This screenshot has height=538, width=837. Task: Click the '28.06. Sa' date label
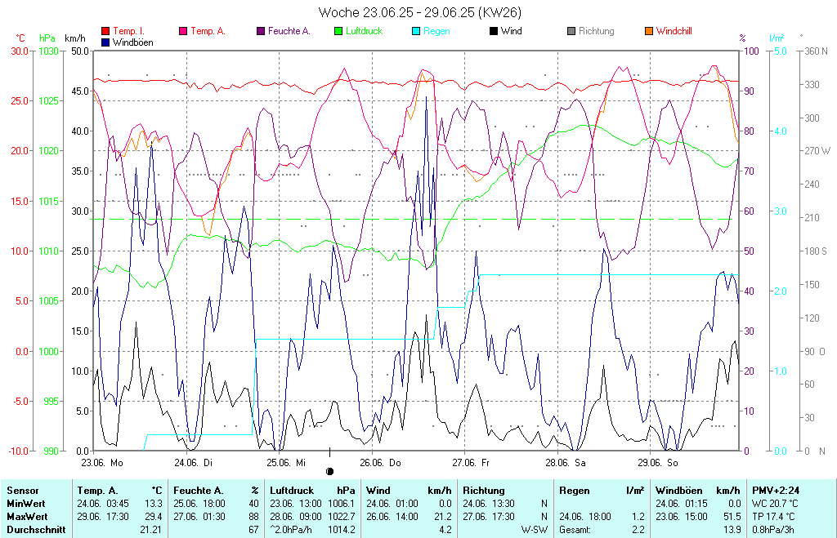click(x=566, y=463)
